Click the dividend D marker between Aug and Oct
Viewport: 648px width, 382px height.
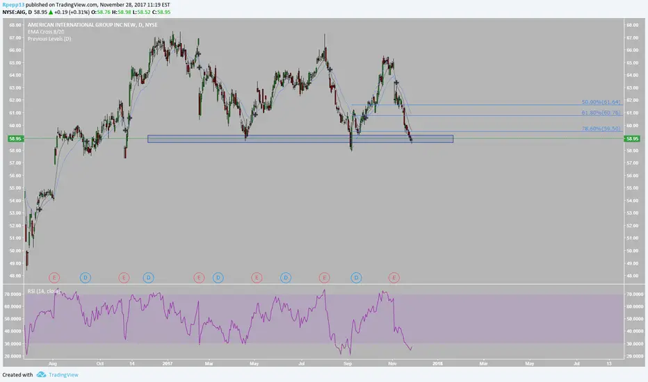[x=86, y=278]
